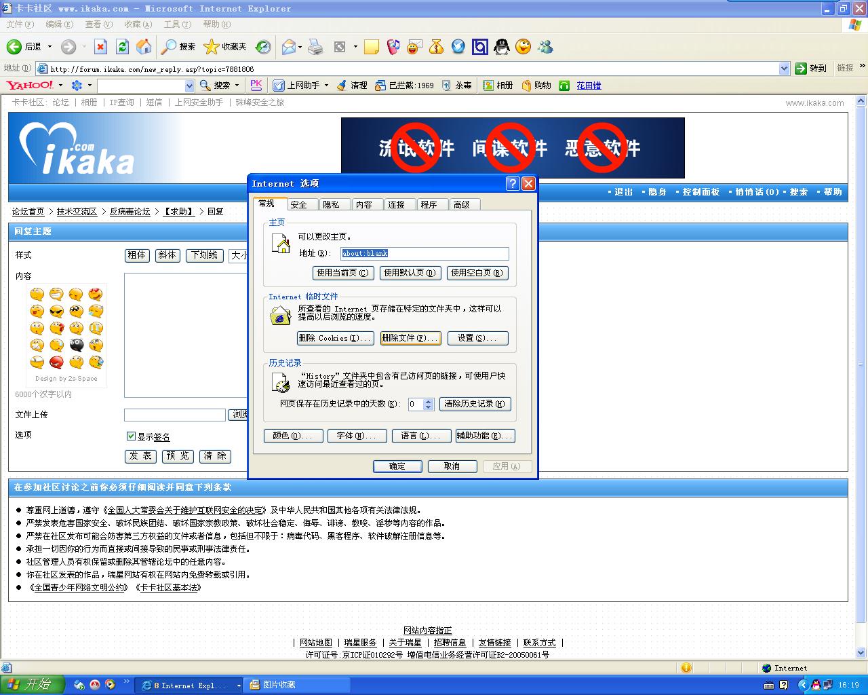Open the Yahoo search box dropdown
Viewport: 868px width, 695px height.
tap(190, 86)
